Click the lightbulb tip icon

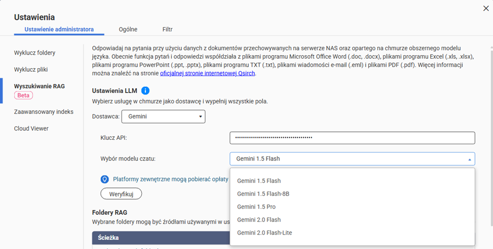pyautogui.click(x=104, y=179)
